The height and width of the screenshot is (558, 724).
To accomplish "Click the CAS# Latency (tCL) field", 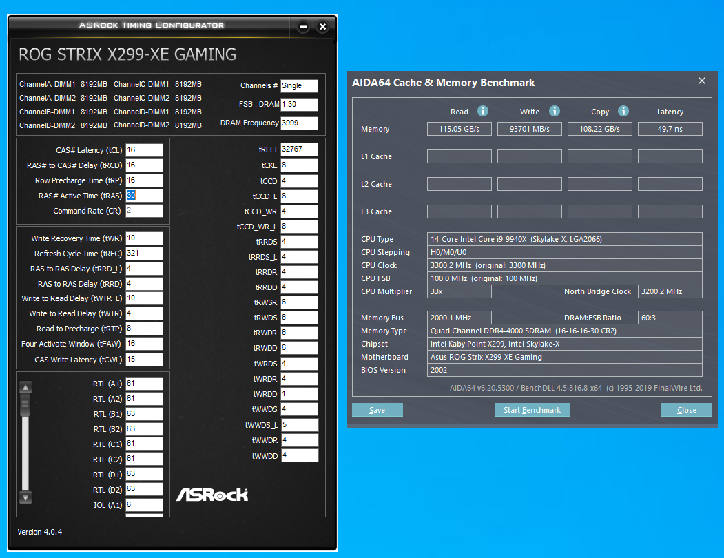I will point(144,150).
